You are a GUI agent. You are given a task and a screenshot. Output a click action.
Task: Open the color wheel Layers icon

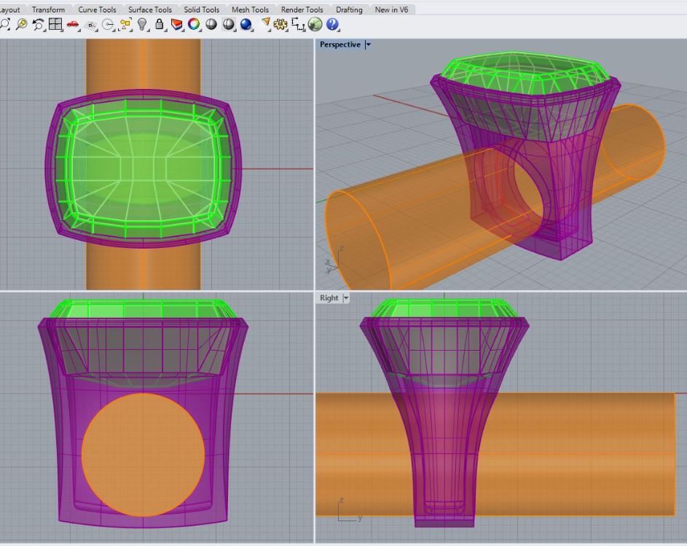pyautogui.click(x=194, y=24)
